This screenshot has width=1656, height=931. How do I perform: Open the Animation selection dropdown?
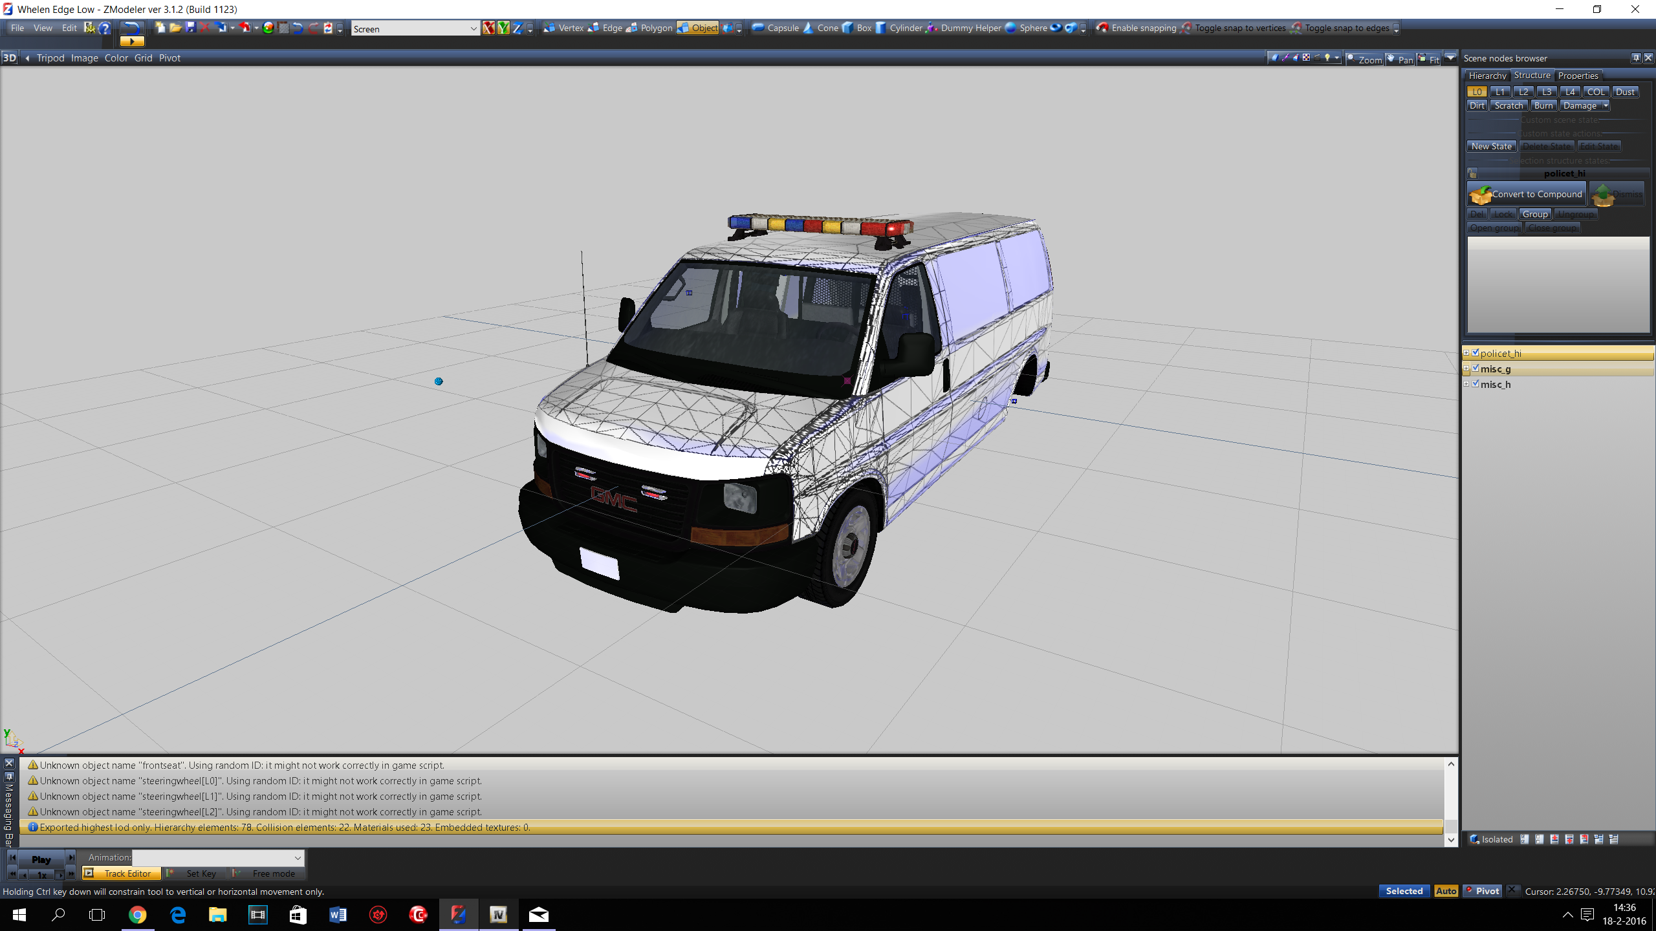298,858
